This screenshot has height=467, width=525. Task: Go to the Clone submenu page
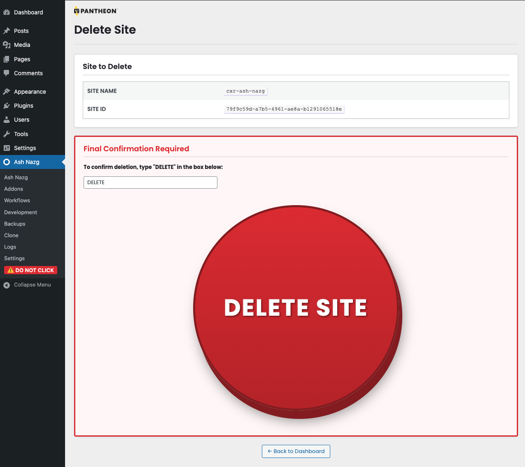click(11, 235)
